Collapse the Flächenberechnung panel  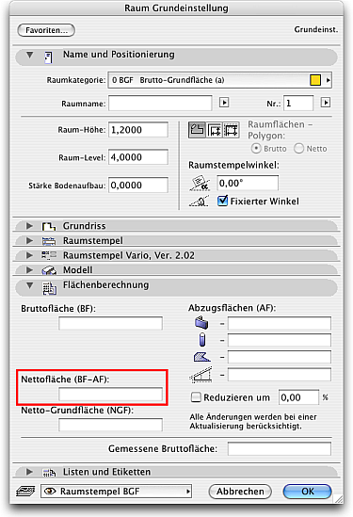pyautogui.click(x=30, y=285)
